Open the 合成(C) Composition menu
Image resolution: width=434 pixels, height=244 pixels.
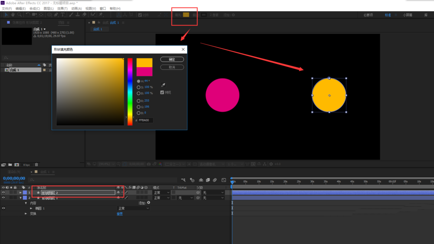coord(35,9)
